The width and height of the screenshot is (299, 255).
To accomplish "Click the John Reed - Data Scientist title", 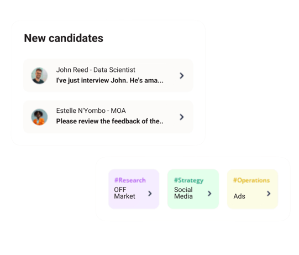I will click(96, 70).
